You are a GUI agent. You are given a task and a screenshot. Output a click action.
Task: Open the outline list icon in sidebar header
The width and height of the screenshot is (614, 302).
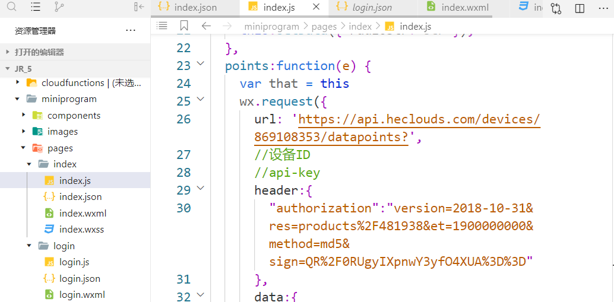(x=36, y=7)
